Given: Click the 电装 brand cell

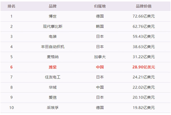Looking at the screenshot, I should pyautogui.click(x=53, y=36).
